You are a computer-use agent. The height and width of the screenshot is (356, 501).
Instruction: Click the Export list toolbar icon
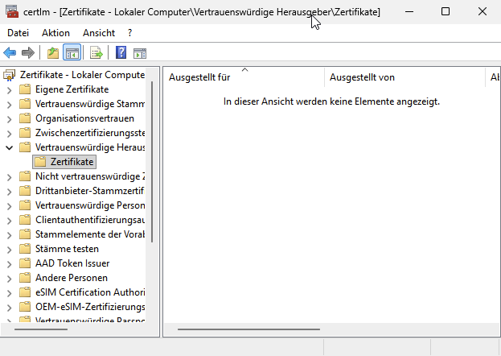(x=97, y=53)
